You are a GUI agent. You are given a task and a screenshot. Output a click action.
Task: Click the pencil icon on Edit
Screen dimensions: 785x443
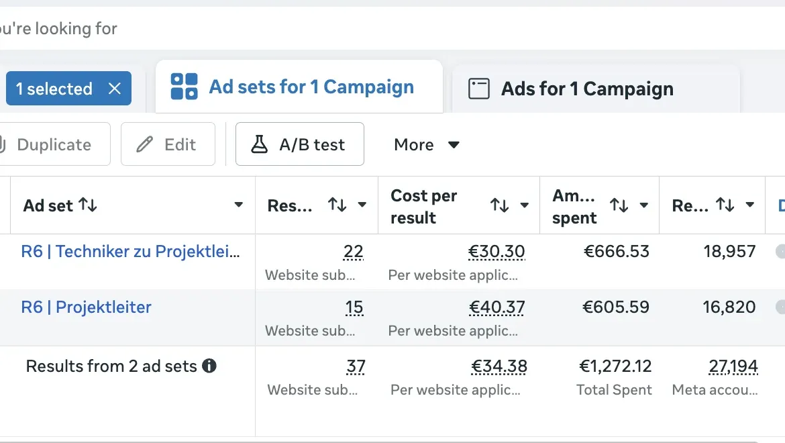pyautogui.click(x=145, y=144)
